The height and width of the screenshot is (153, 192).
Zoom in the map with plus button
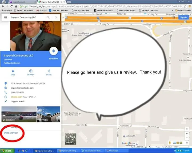187,134
